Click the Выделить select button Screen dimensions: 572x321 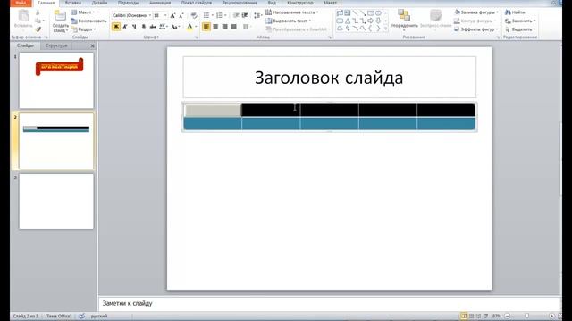pos(520,29)
